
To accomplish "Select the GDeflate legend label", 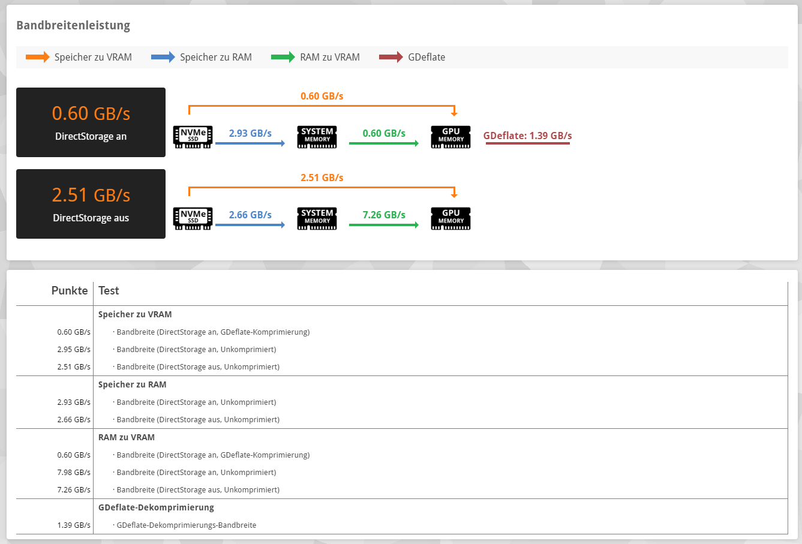I will click(426, 57).
